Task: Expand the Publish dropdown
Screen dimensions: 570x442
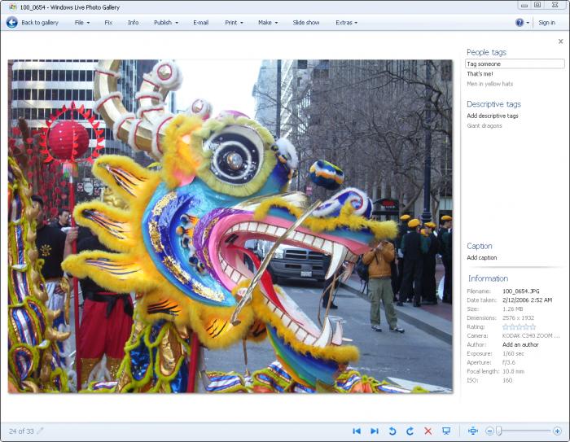Action: tap(165, 23)
